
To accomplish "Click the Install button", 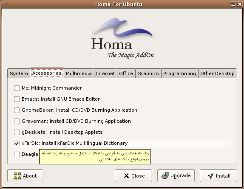I will coord(218,176).
